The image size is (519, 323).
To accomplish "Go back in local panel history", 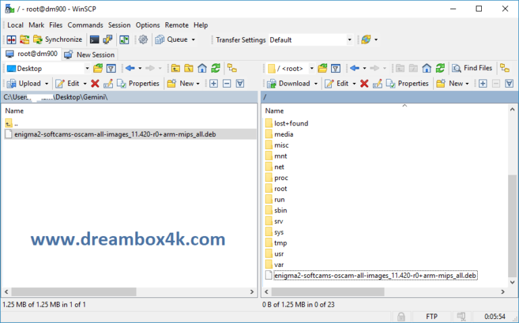I will (x=130, y=68).
